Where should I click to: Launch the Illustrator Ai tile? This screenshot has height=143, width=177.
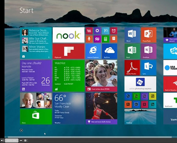point(128,104)
